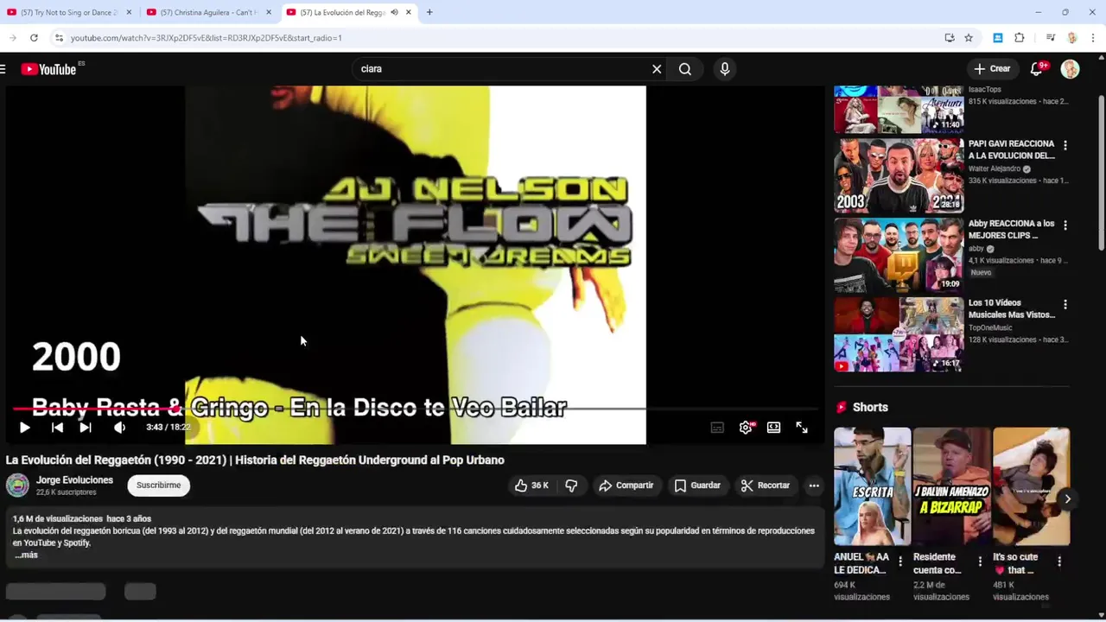Open the YouTube hamburger guide menu
1106x622 pixels.
point(3,69)
